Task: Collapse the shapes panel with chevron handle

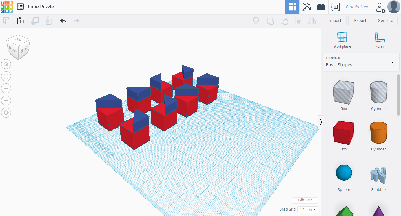Action: click(321, 122)
